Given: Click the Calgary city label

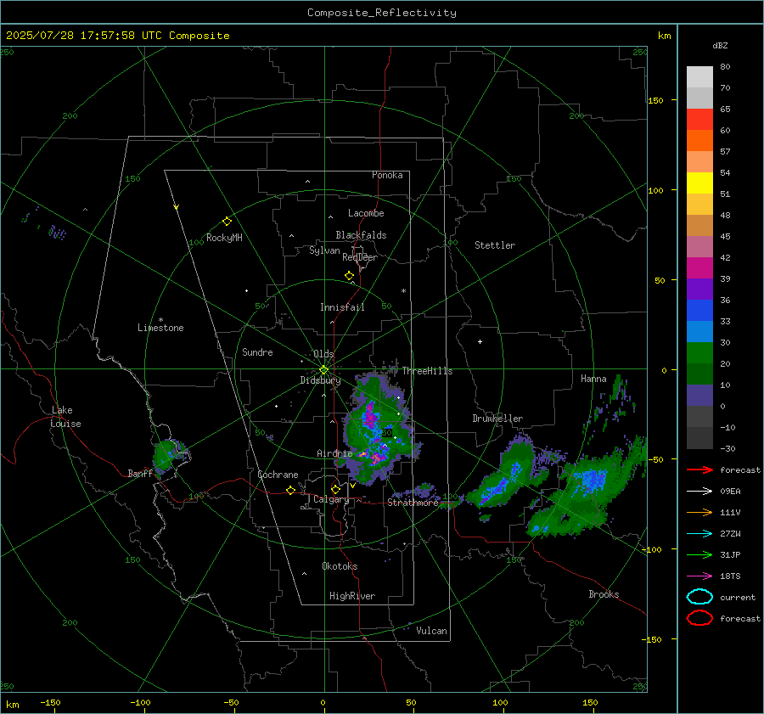Looking at the screenshot, I should point(331,499).
